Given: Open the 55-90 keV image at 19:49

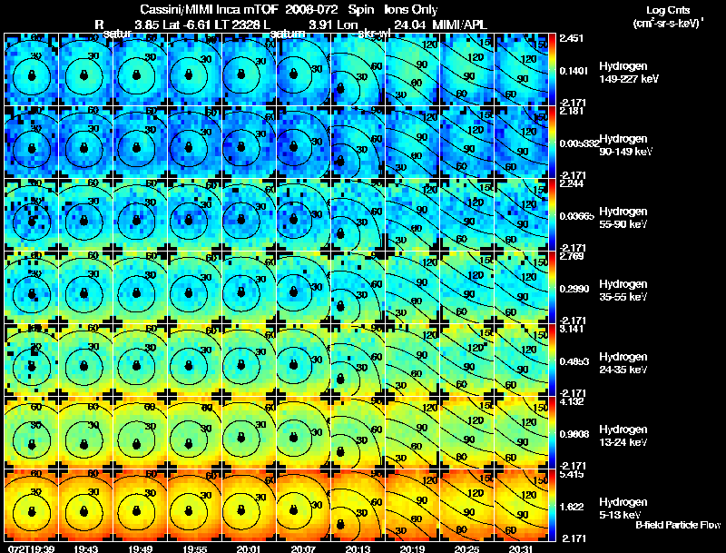Looking at the screenshot, I should [x=141, y=215].
